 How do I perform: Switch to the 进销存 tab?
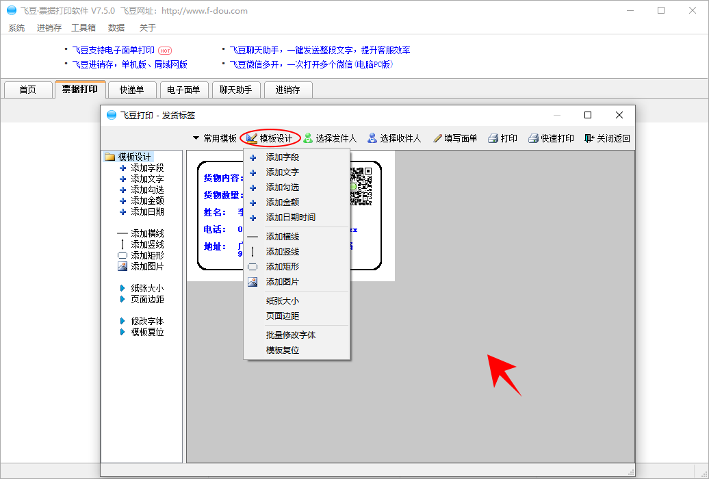click(x=288, y=90)
